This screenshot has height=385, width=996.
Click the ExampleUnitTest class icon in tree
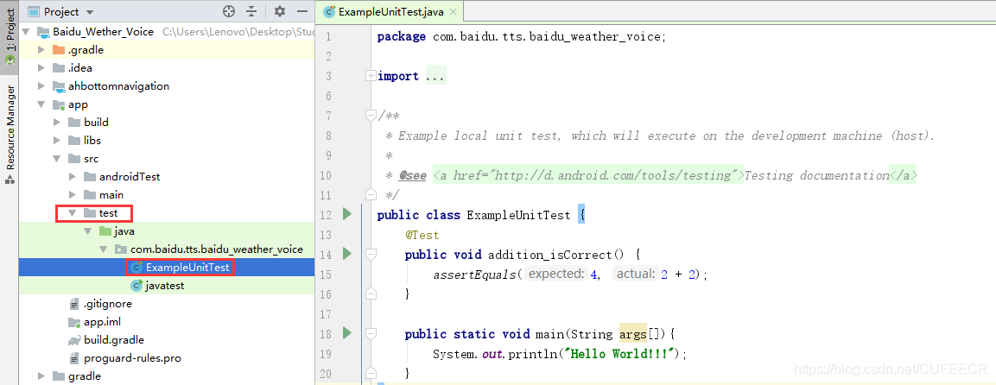(136, 268)
